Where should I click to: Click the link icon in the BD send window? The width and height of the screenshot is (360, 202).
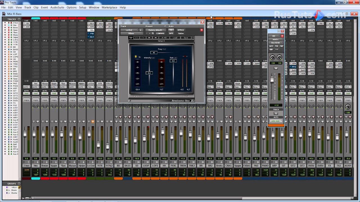(271, 49)
